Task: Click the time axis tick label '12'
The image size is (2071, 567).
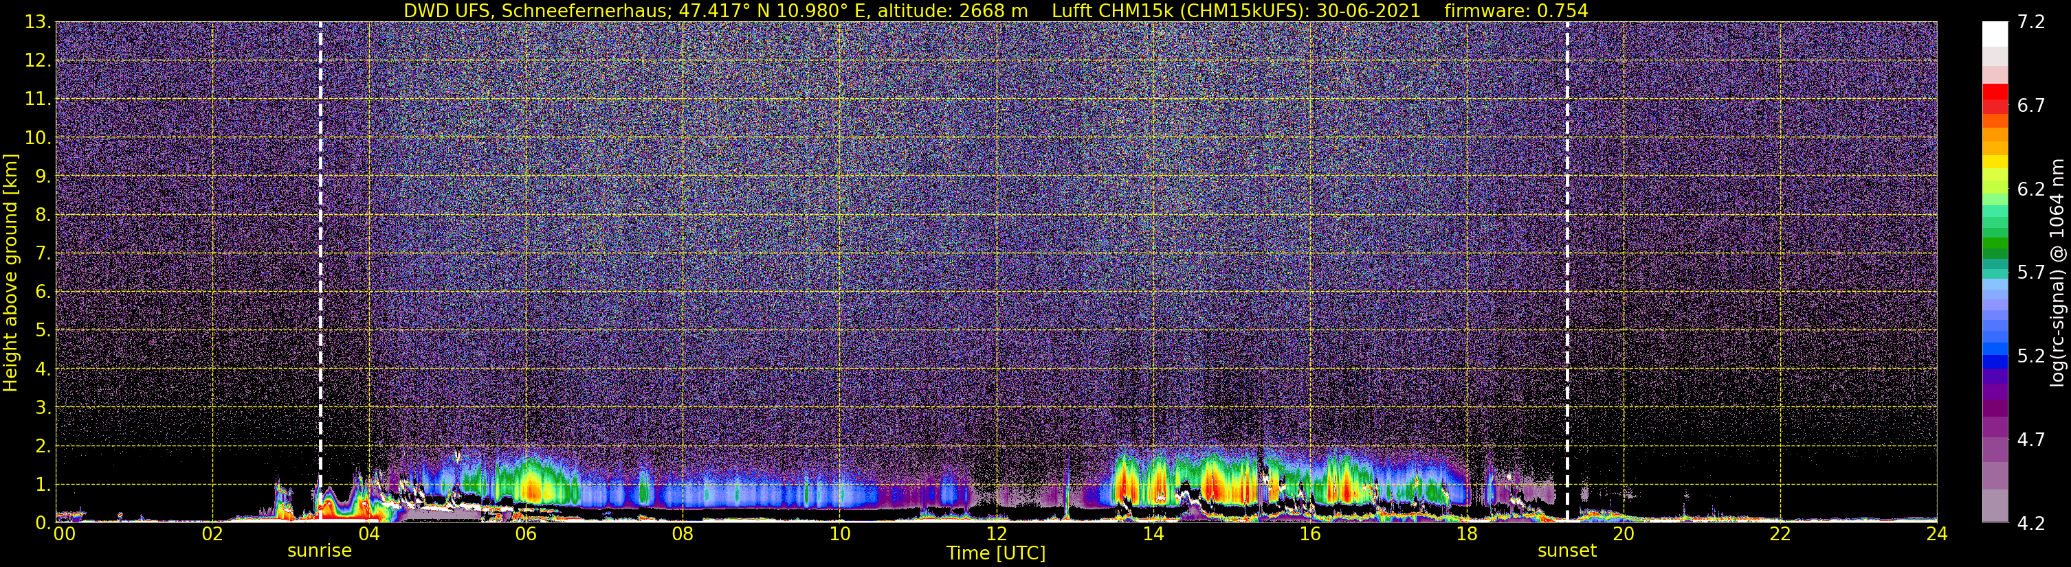Action: pos(996,534)
